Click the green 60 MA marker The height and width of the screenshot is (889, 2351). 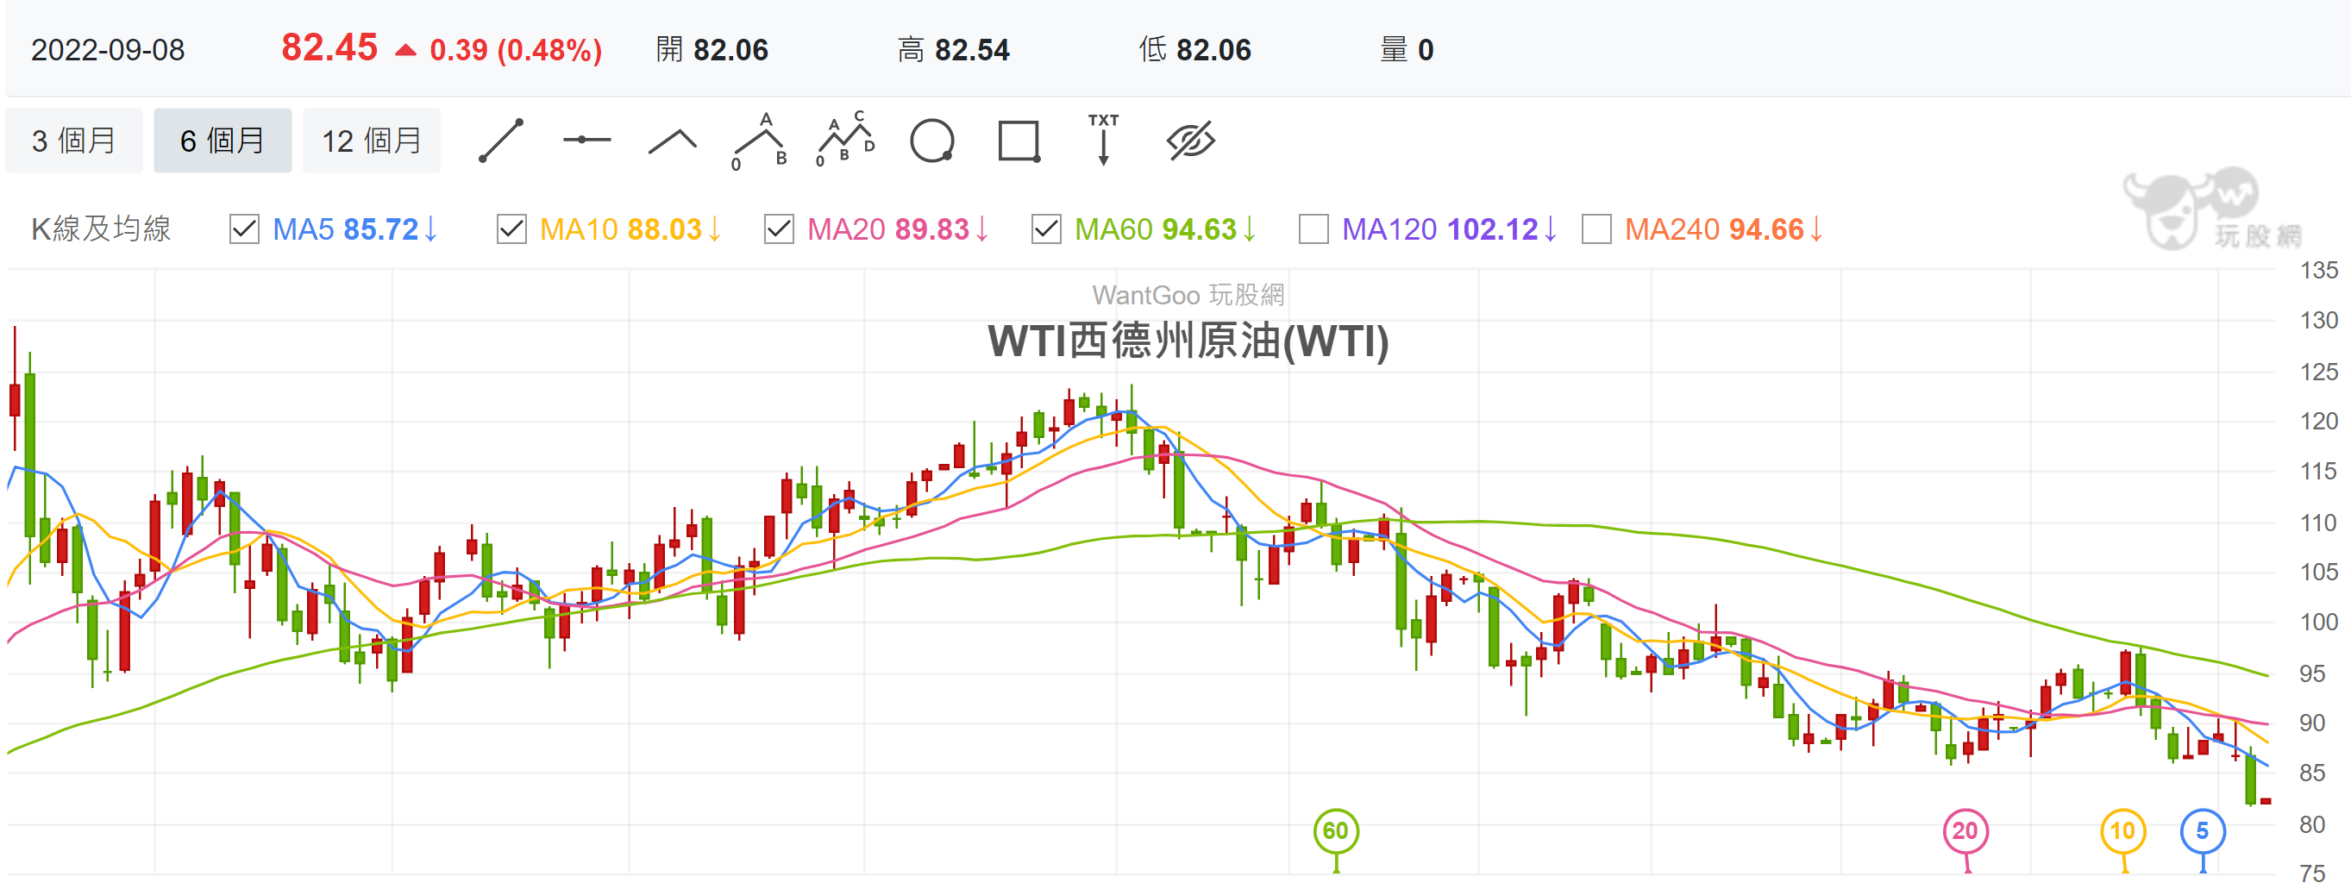coord(1336,831)
